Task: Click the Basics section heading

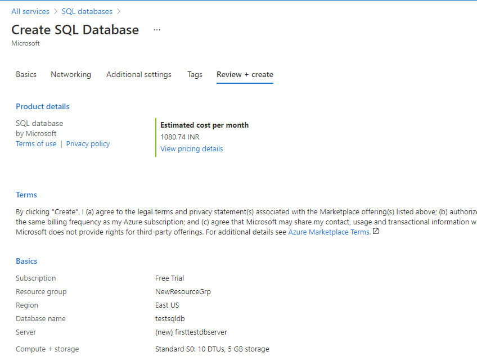Action: pos(26,261)
